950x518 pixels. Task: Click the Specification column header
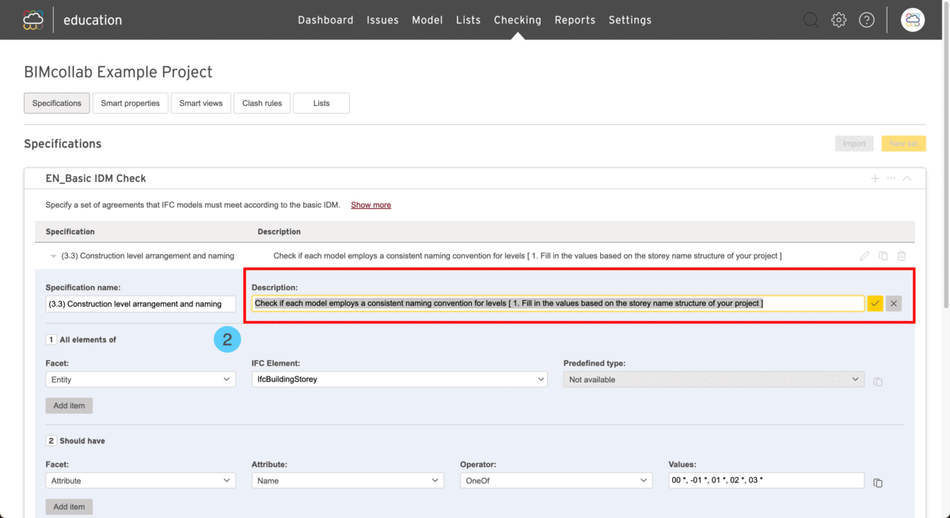coord(70,232)
